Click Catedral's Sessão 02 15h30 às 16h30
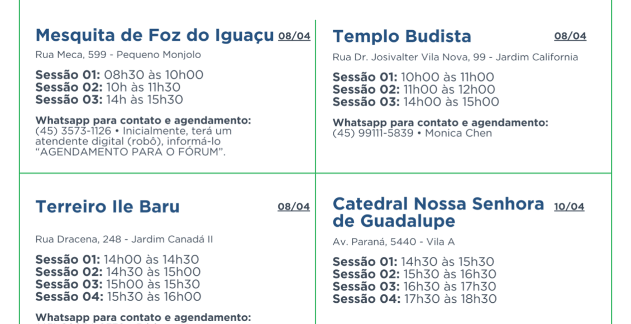 coord(414,274)
